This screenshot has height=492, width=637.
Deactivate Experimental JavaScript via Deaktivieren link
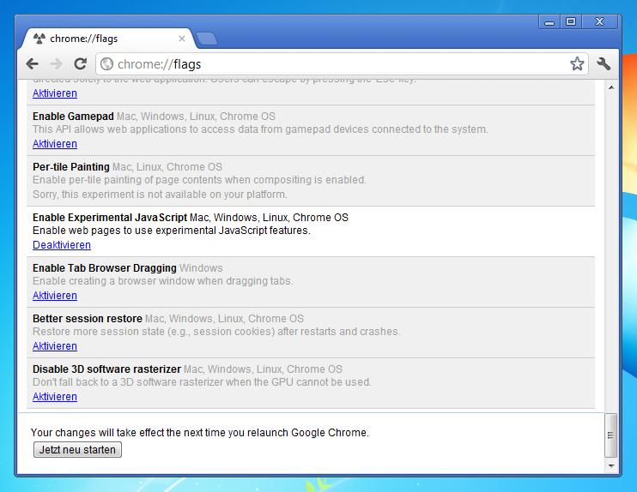pyautogui.click(x=62, y=245)
